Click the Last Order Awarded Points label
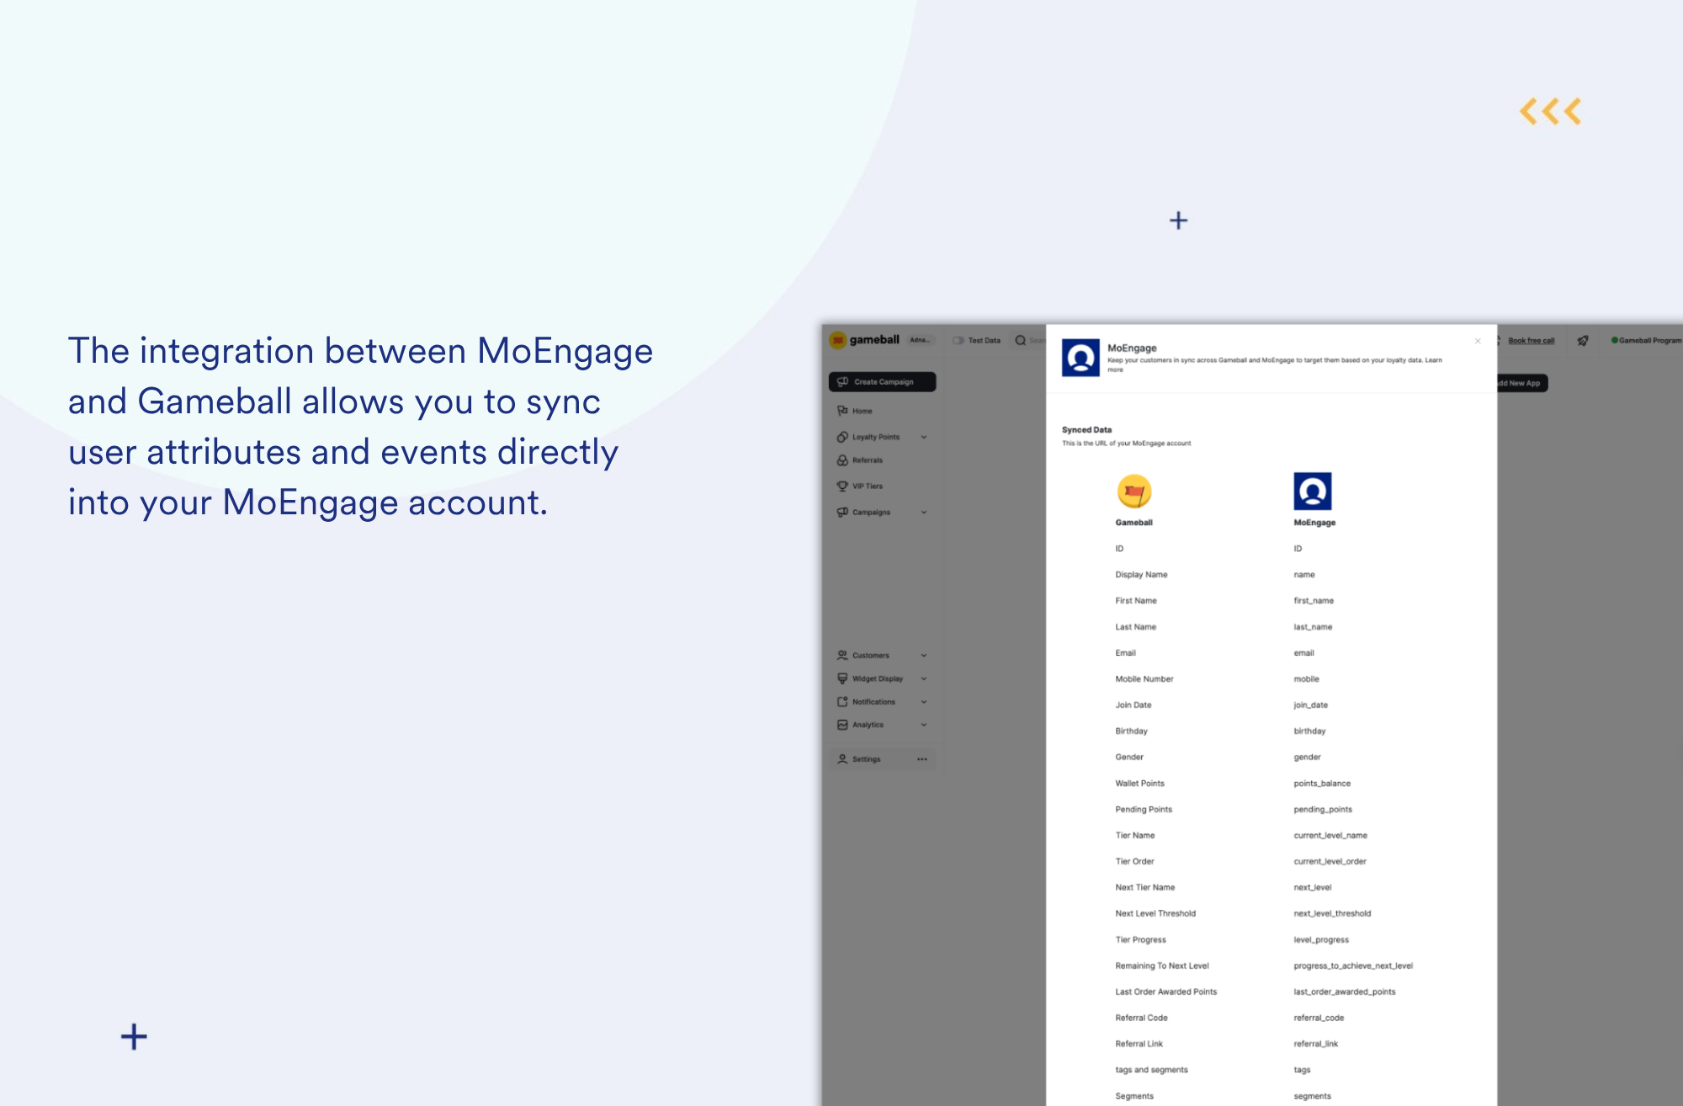1683x1106 pixels. coord(1165,992)
